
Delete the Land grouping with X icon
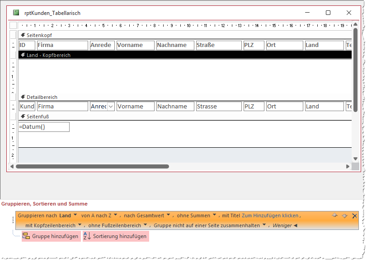point(354,216)
